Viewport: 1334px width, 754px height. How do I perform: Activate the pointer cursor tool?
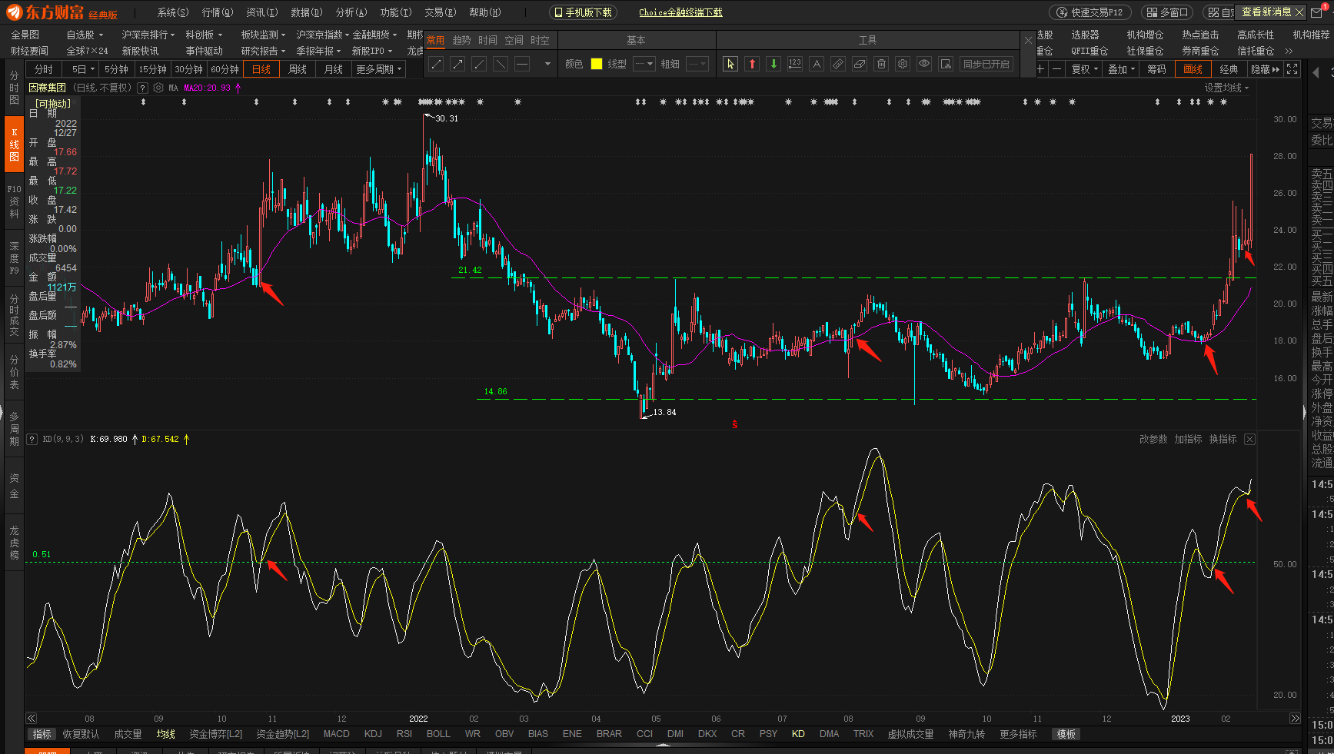tap(730, 64)
